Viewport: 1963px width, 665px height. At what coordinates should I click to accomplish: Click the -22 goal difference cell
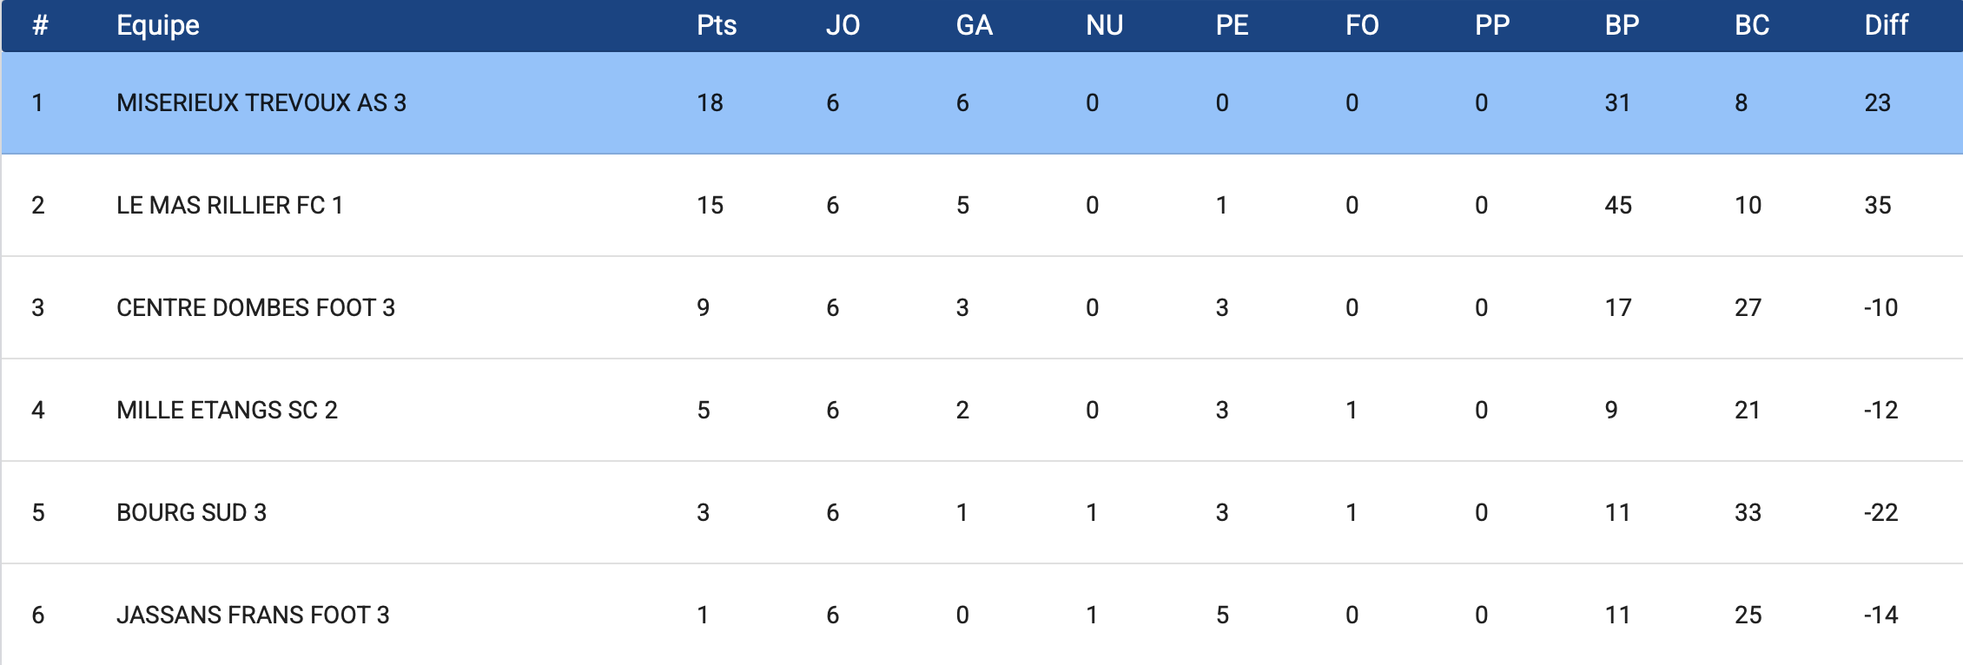pos(1880,513)
